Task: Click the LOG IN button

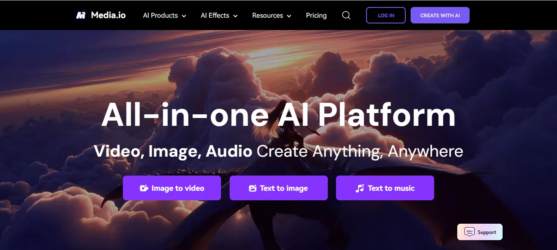Action: [386, 15]
